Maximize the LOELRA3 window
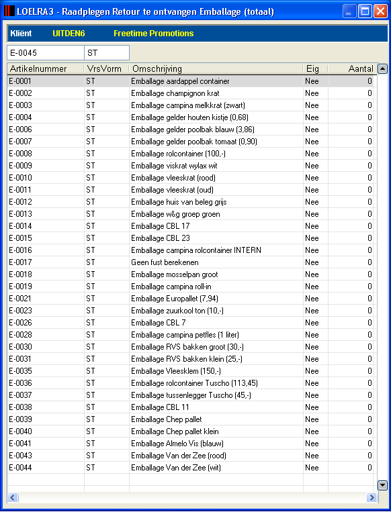This screenshot has width=391, height=512. point(365,12)
